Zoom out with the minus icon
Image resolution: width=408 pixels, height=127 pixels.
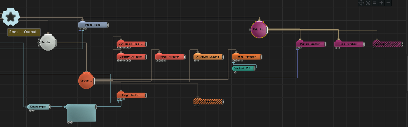[388, 3]
